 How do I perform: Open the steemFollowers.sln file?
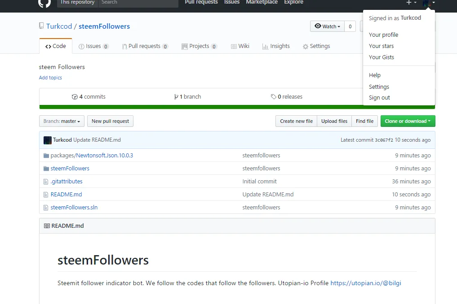point(74,208)
